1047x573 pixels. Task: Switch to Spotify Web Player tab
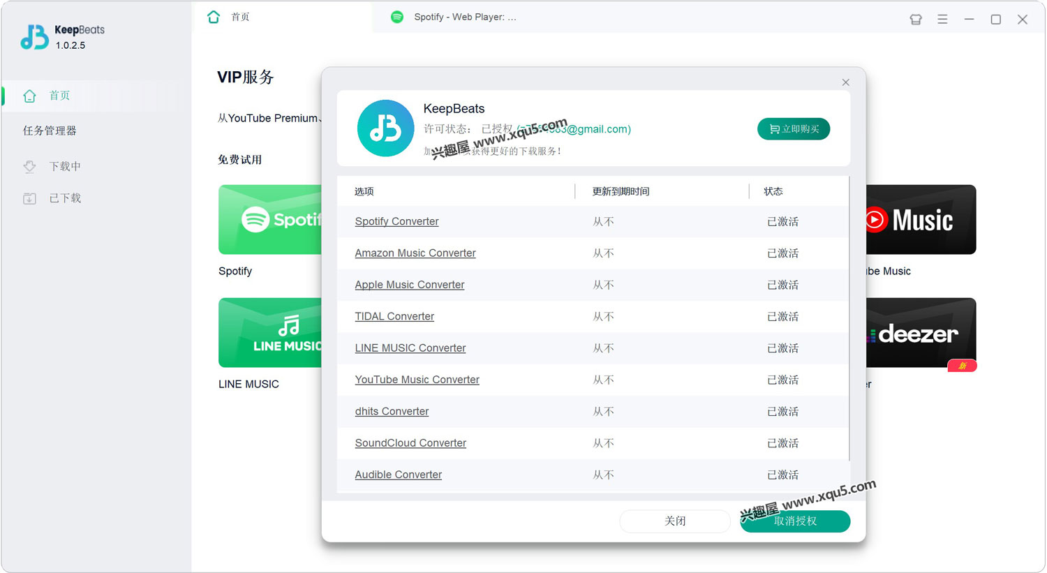pyautogui.click(x=464, y=17)
